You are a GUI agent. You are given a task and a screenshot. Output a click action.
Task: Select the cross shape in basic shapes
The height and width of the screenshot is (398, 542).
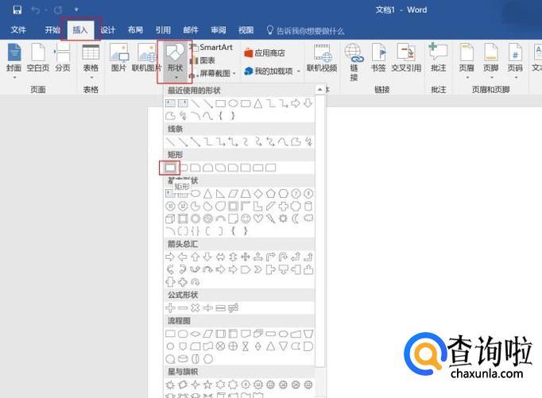(x=283, y=207)
